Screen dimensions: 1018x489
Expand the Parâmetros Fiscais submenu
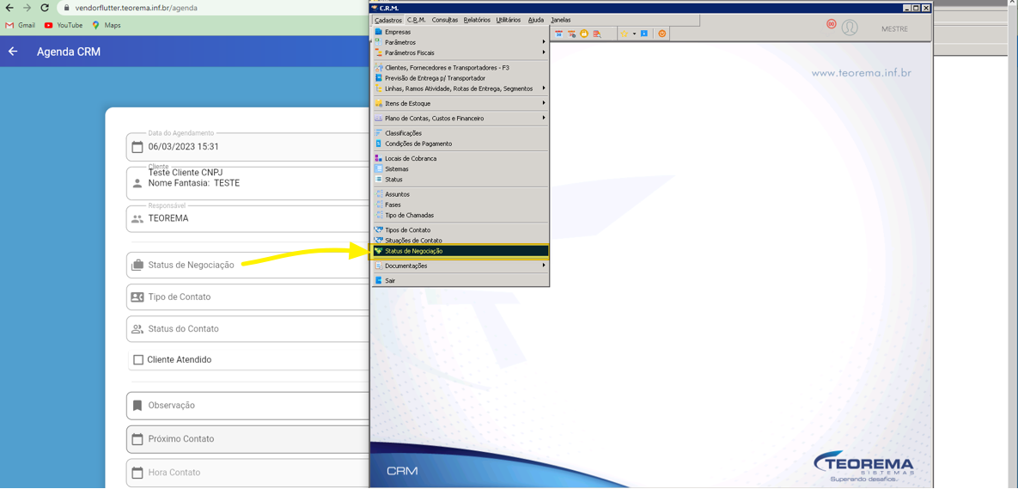click(460, 52)
